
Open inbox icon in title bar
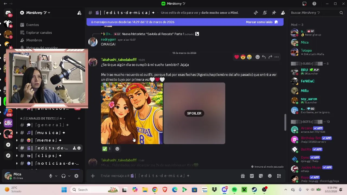[x=304, y=4]
